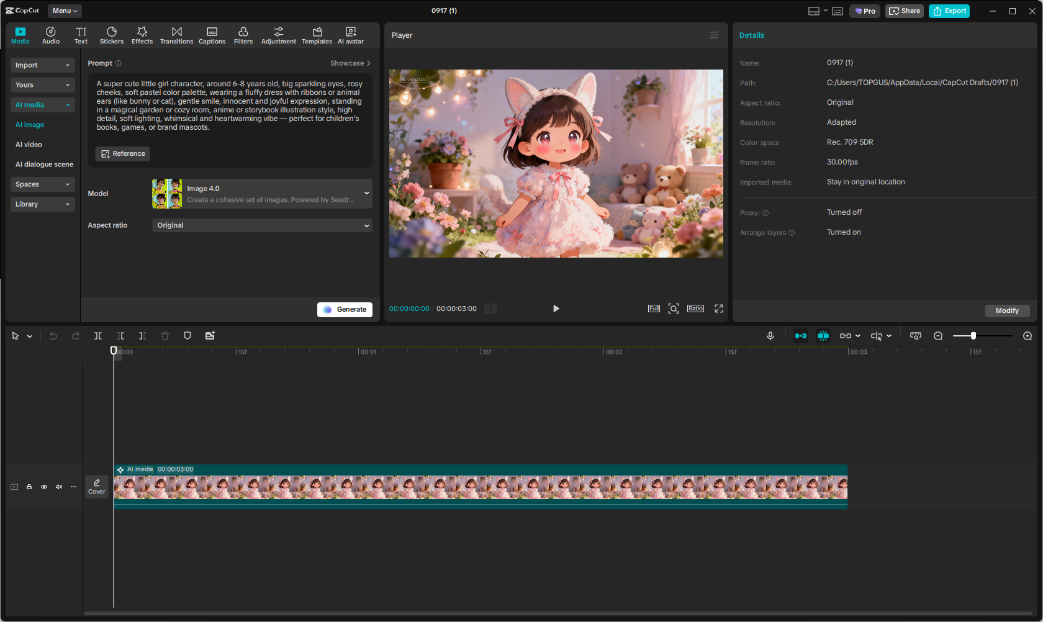
Task: Click the Export button
Action: (949, 11)
